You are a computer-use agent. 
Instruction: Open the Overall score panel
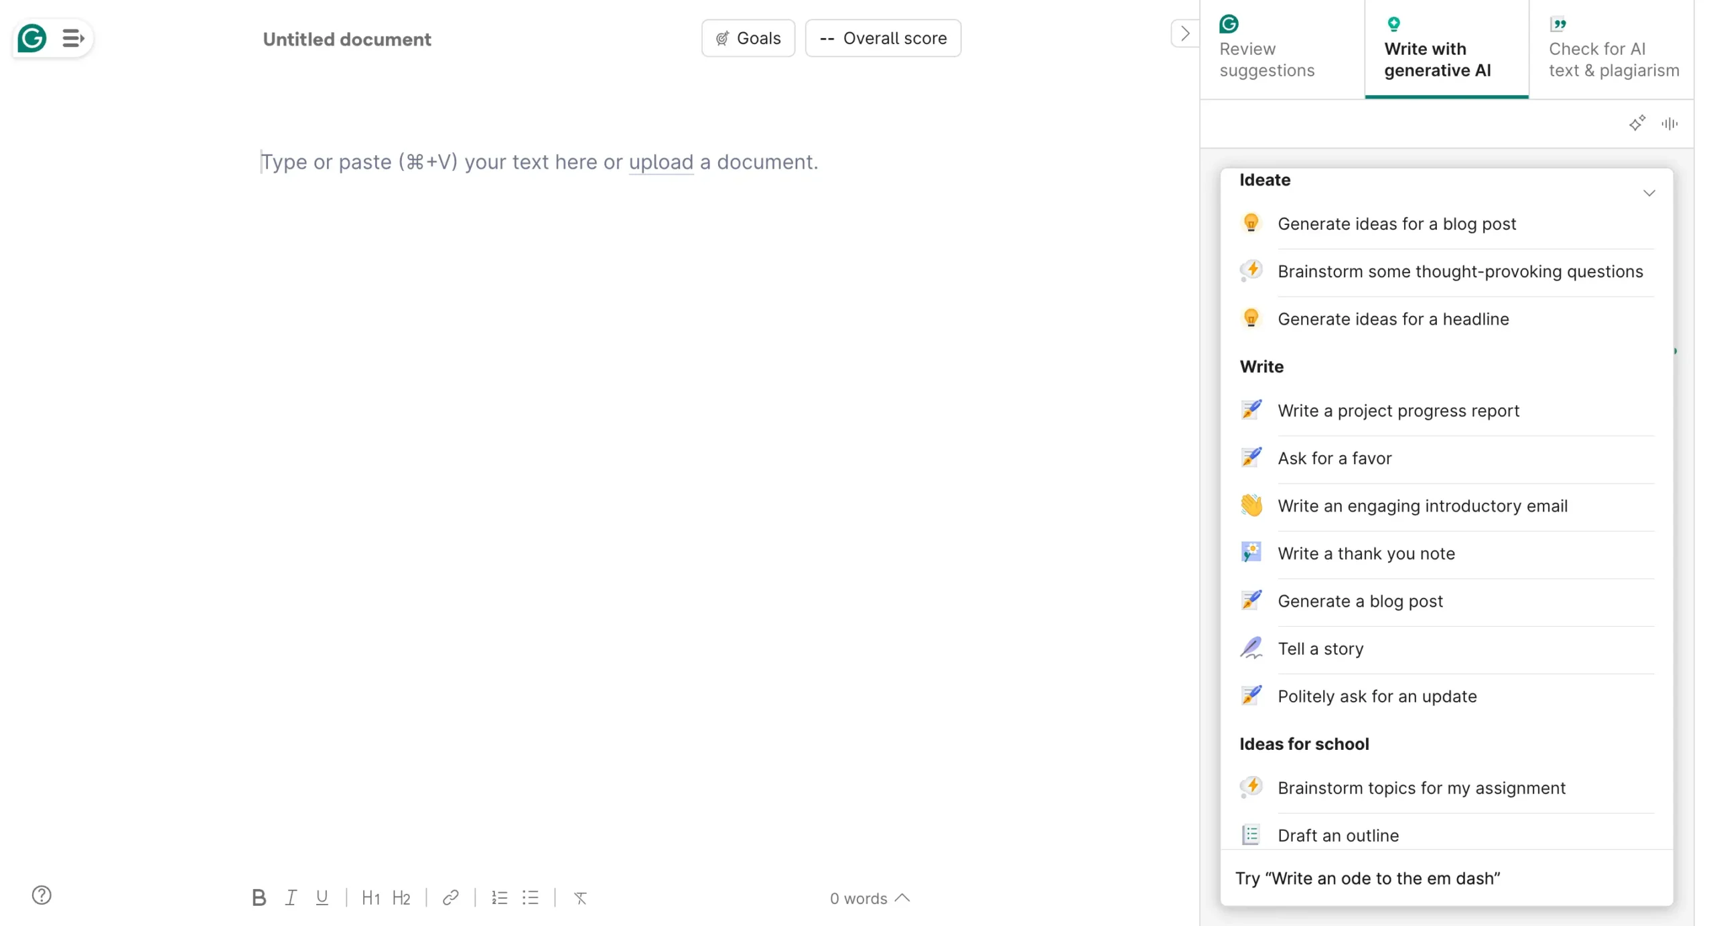click(882, 38)
